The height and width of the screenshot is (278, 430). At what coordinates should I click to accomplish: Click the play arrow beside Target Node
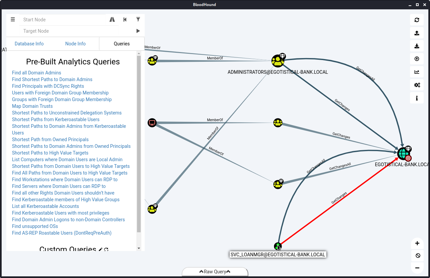138,31
